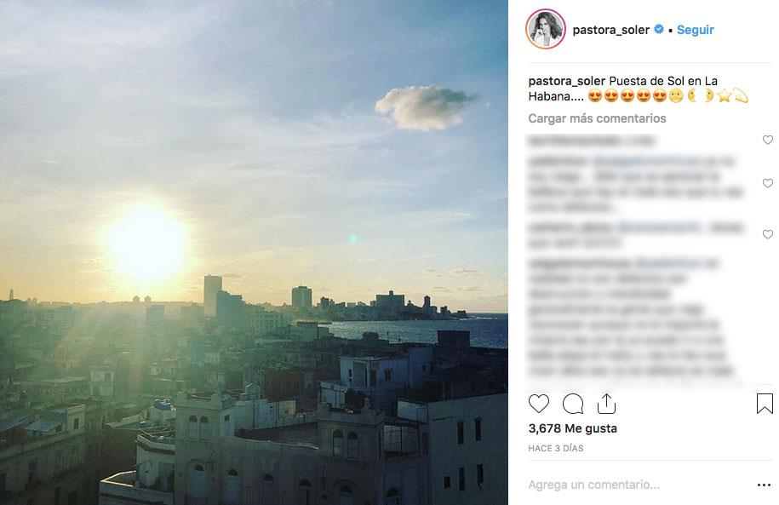Save the post with the bookmark icon
The image size is (779, 505).
tap(765, 404)
